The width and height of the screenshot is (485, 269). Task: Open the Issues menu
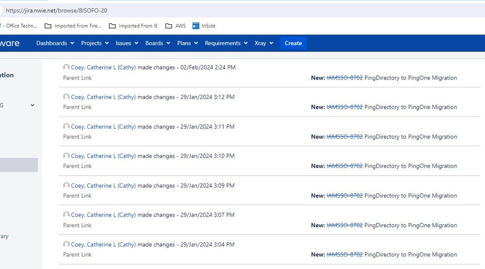tap(127, 43)
